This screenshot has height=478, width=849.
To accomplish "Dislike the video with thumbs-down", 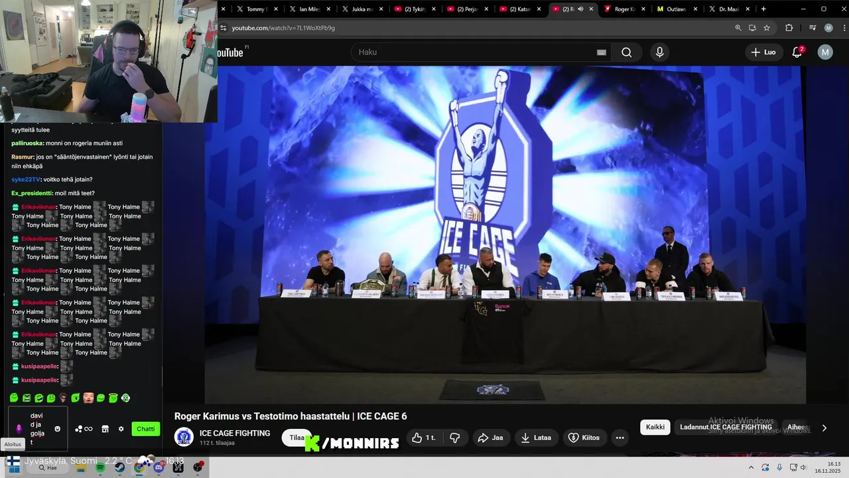I will click(455, 438).
